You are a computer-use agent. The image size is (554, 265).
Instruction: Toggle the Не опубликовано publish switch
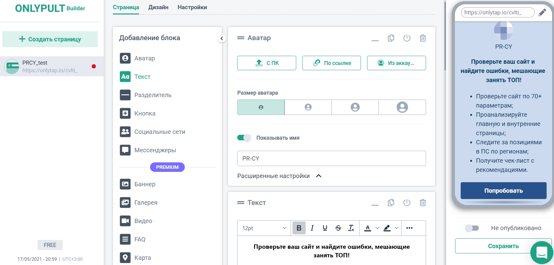pos(472,228)
